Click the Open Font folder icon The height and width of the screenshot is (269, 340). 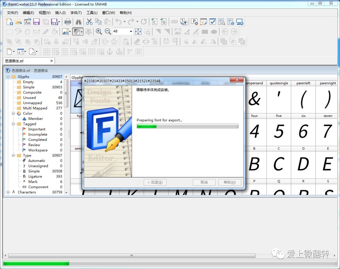coord(19,22)
